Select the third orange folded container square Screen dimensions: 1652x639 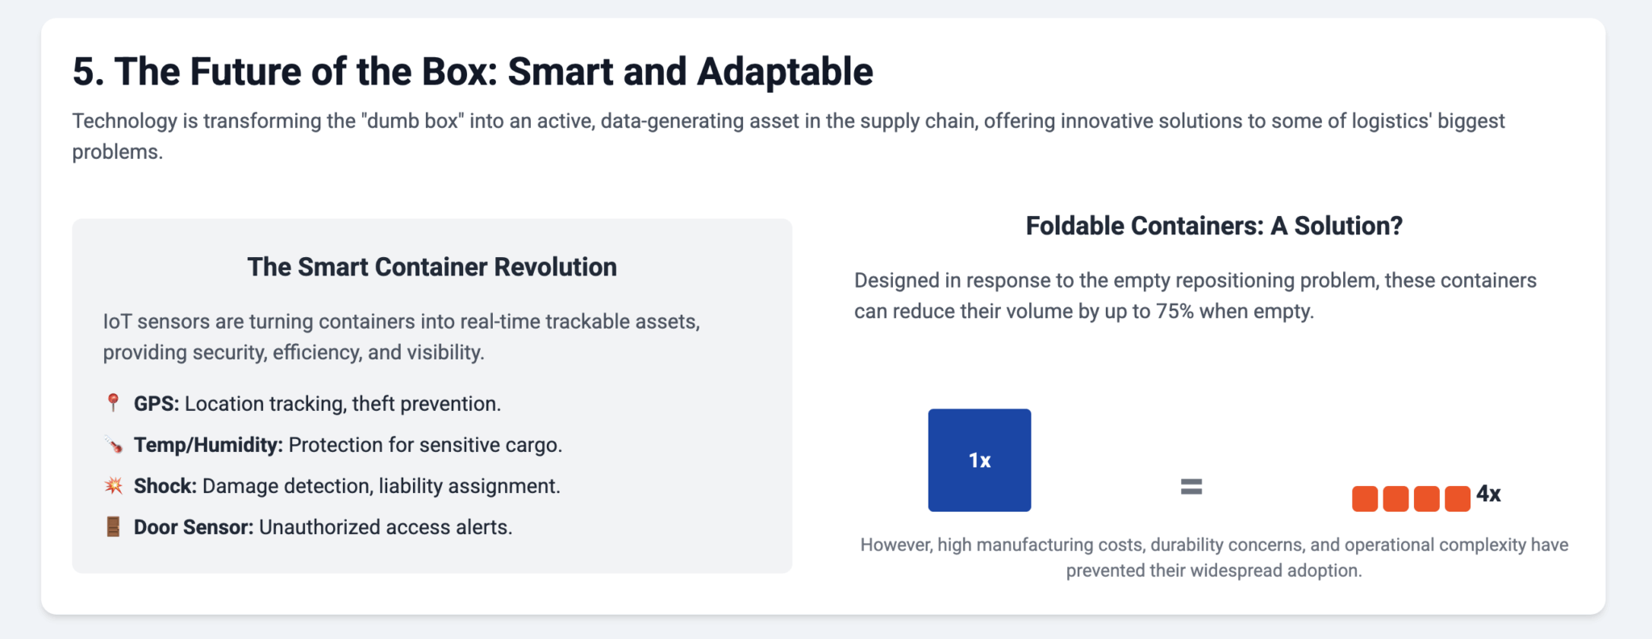tap(1426, 499)
